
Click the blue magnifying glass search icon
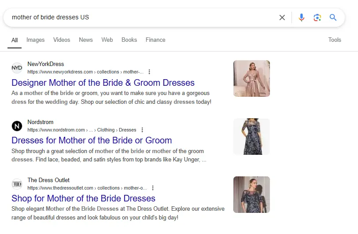click(x=333, y=18)
